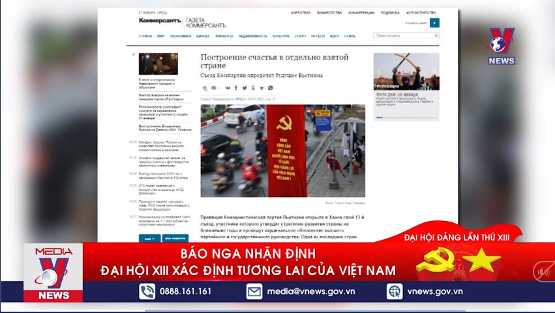This screenshot has height=313, width=555.
Task: Open sidebar news about Putin Davos-2021 speech
Action: [165, 128]
